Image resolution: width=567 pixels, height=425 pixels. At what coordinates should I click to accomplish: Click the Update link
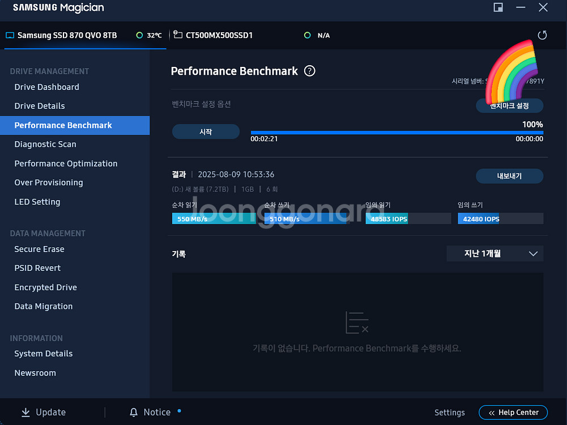tap(50, 413)
